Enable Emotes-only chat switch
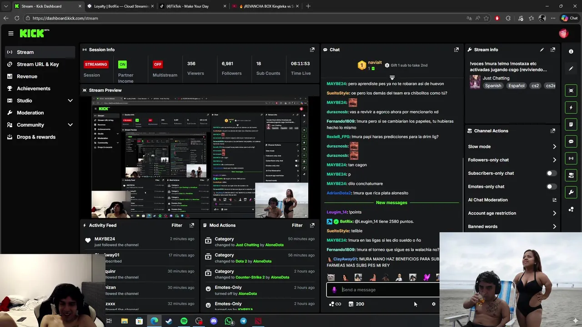582x327 pixels. pyautogui.click(x=551, y=187)
